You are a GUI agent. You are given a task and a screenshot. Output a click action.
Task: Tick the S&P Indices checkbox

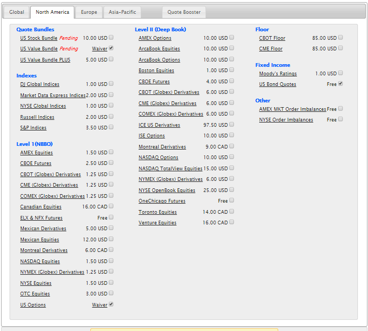(x=111, y=127)
